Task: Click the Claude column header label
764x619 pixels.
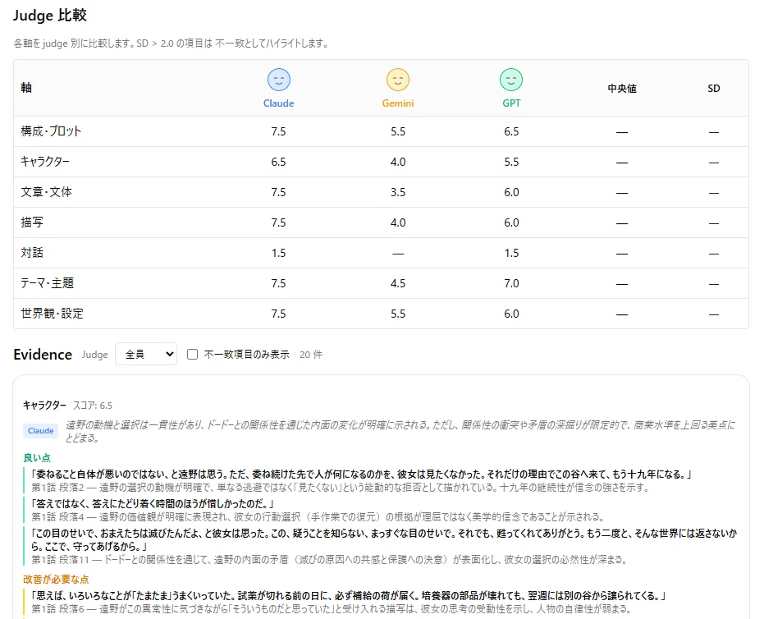Action: [x=279, y=103]
